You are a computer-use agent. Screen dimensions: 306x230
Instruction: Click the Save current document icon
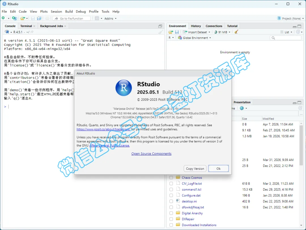point(33,18)
